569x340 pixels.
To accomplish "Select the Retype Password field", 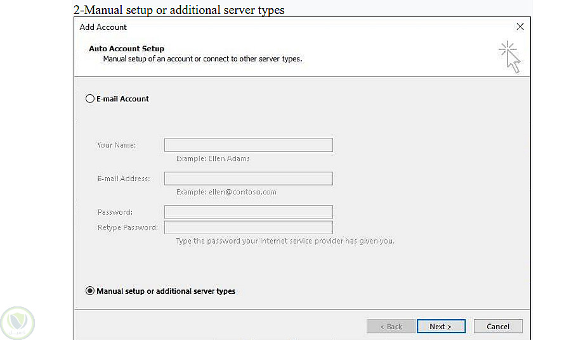I will (248, 227).
